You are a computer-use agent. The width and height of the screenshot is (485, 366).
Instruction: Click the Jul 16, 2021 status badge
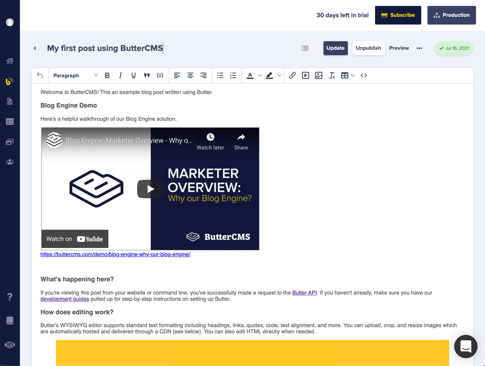tap(454, 48)
